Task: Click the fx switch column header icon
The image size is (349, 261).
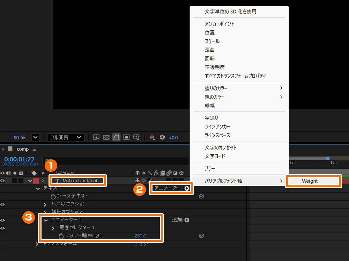Action: tap(156, 173)
